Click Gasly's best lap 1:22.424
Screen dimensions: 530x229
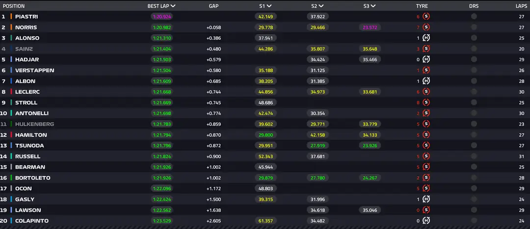tap(162, 199)
